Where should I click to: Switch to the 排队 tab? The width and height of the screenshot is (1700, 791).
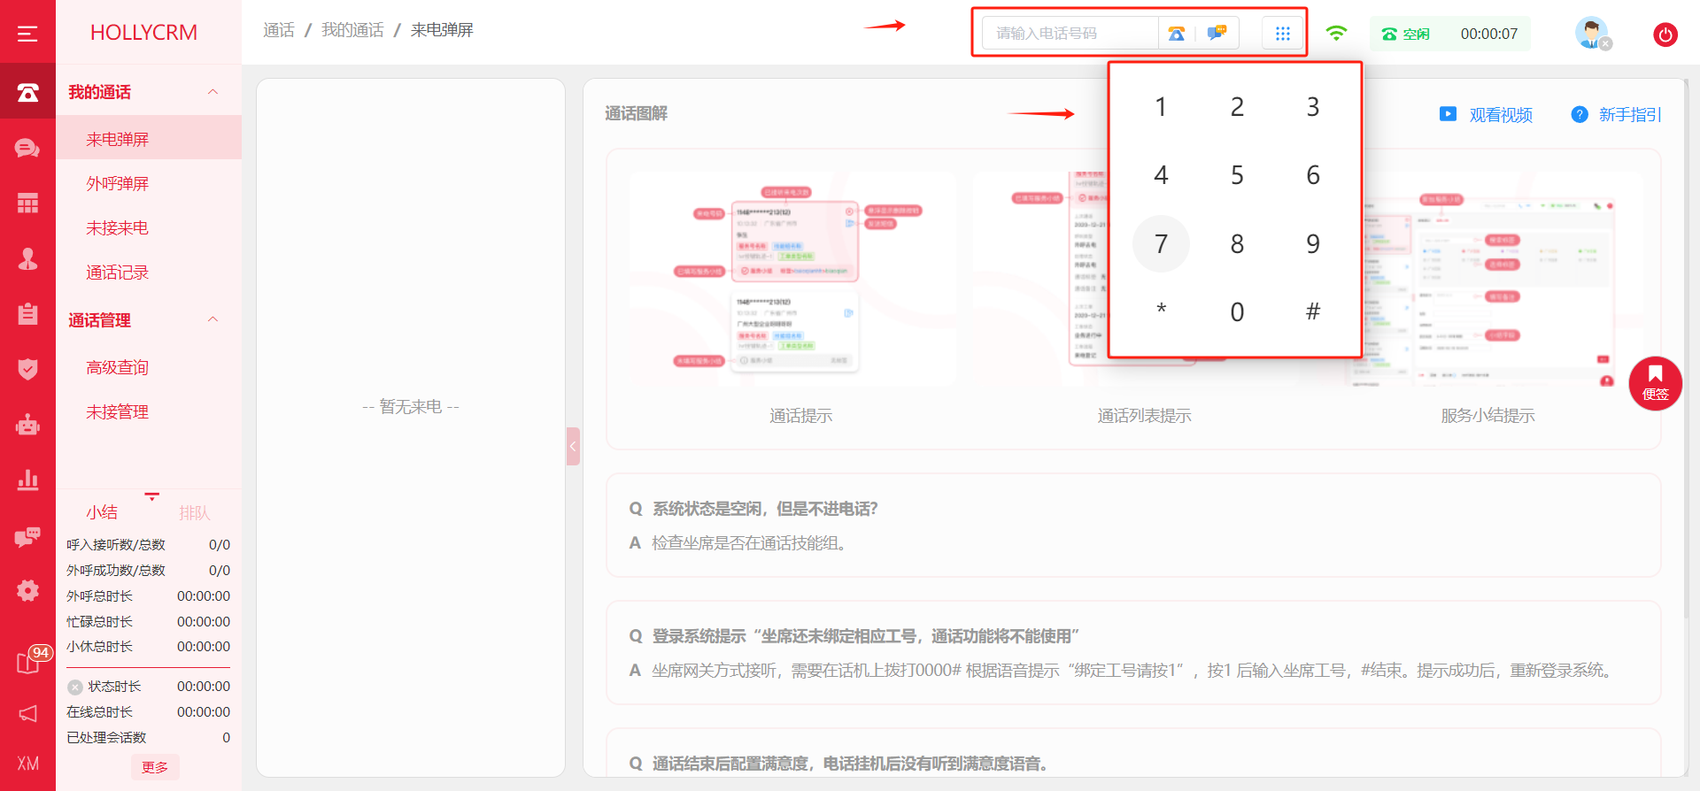(195, 512)
